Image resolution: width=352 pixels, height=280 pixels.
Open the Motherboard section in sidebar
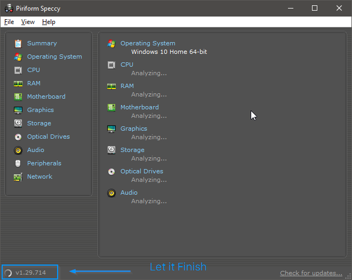click(x=46, y=97)
